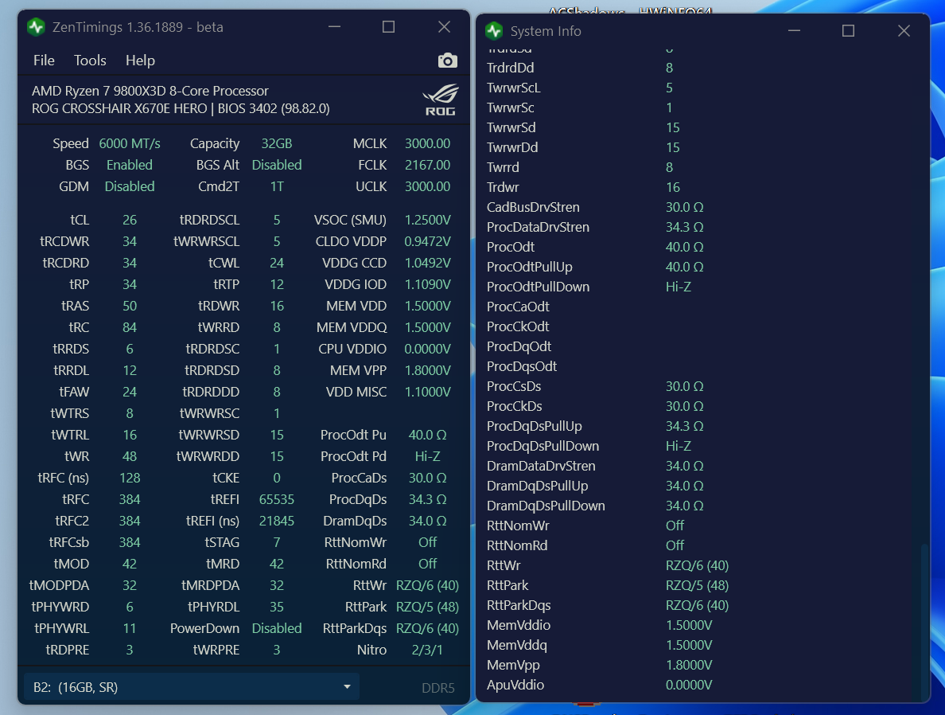Click the System Info vertical scrollbar thumb
This screenshot has width=945, height=715.
click(x=924, y=622)
